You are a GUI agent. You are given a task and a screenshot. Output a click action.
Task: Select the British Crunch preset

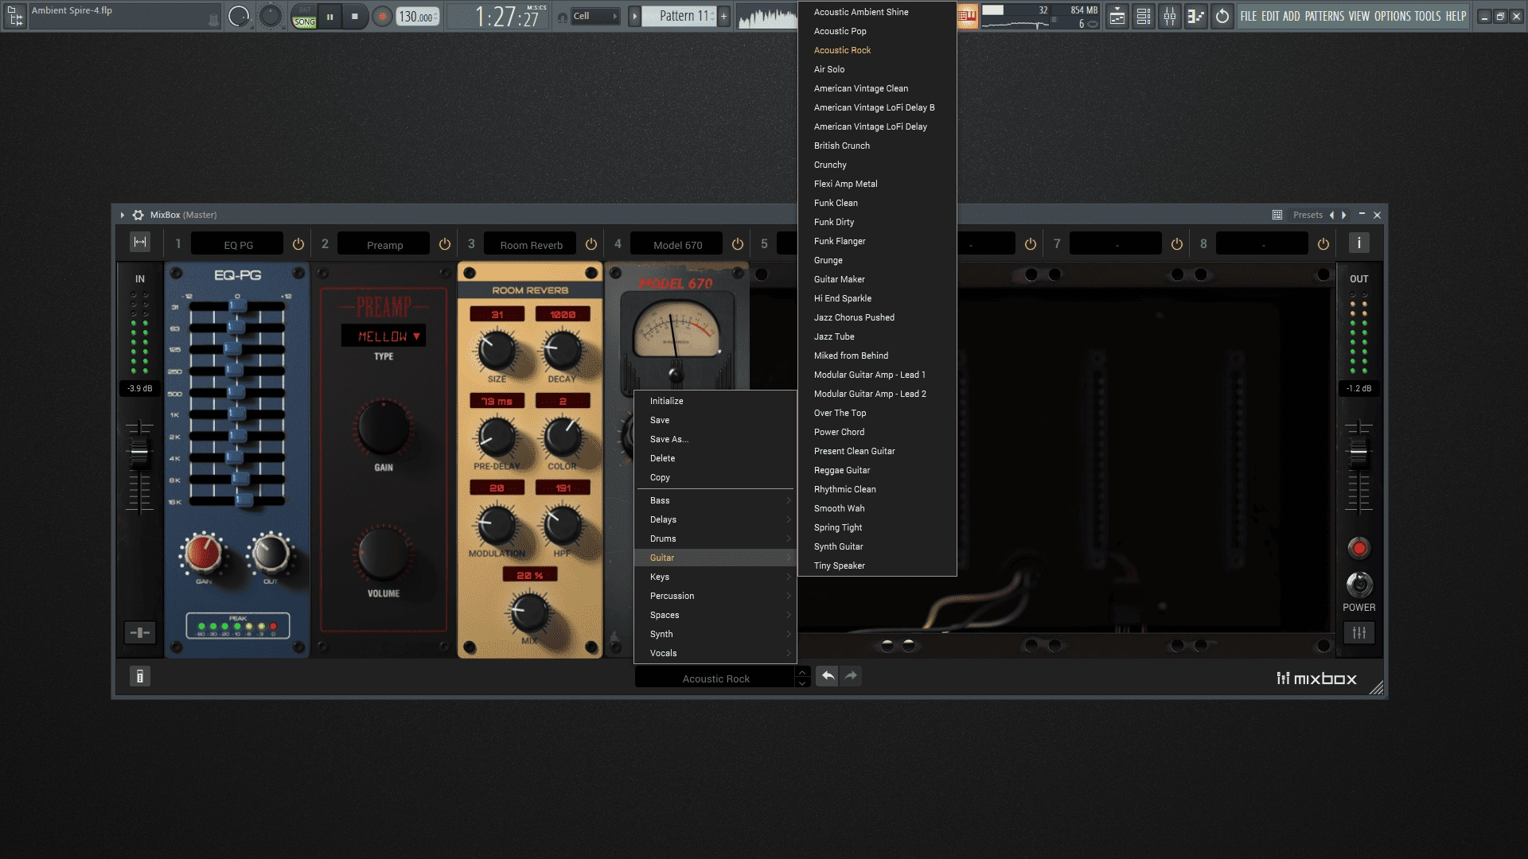tap(877, 146)
